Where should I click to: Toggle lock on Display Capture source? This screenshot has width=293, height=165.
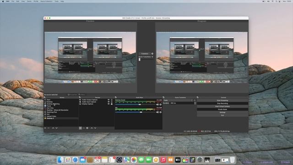tap(112, 104)
